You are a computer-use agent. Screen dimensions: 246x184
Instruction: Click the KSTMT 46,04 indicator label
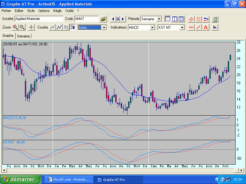coord(14,142)
